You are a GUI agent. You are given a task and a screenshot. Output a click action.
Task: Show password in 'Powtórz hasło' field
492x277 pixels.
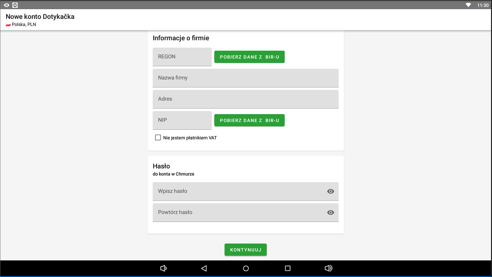pos(330,212)
